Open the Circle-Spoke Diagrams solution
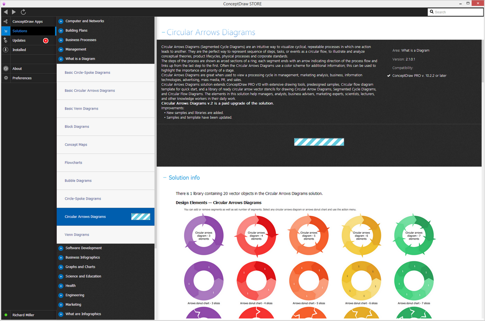 click(106, 199)
